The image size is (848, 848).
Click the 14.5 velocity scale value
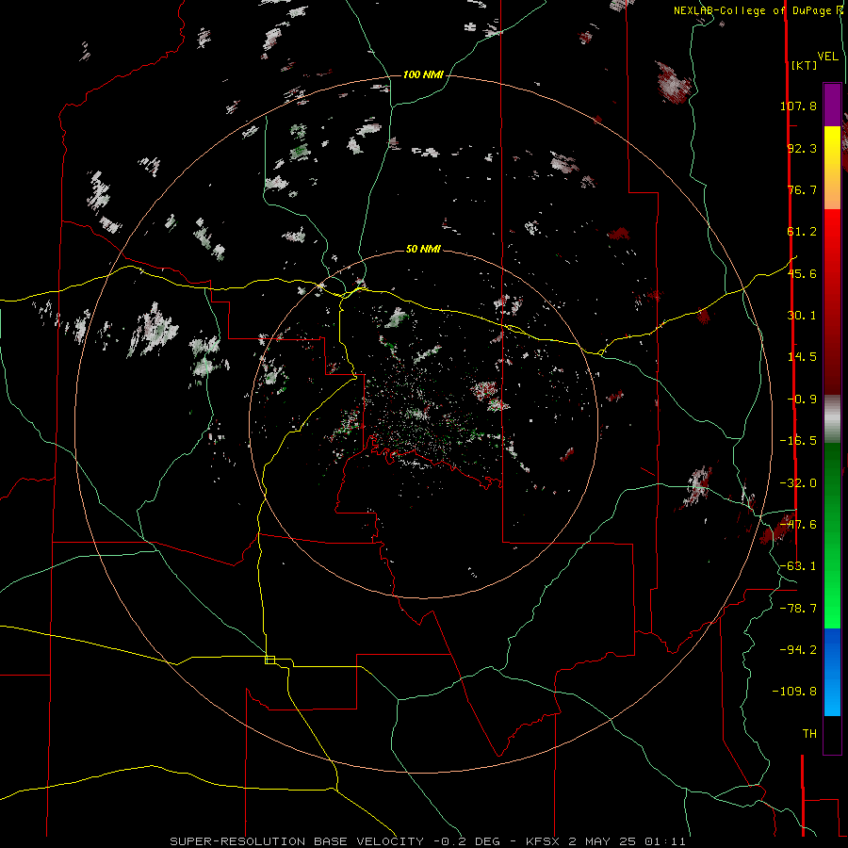802,357
